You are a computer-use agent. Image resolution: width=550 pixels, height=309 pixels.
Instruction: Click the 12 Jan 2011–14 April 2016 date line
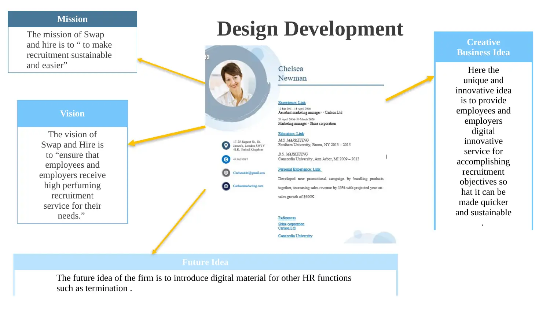point(294,109)
